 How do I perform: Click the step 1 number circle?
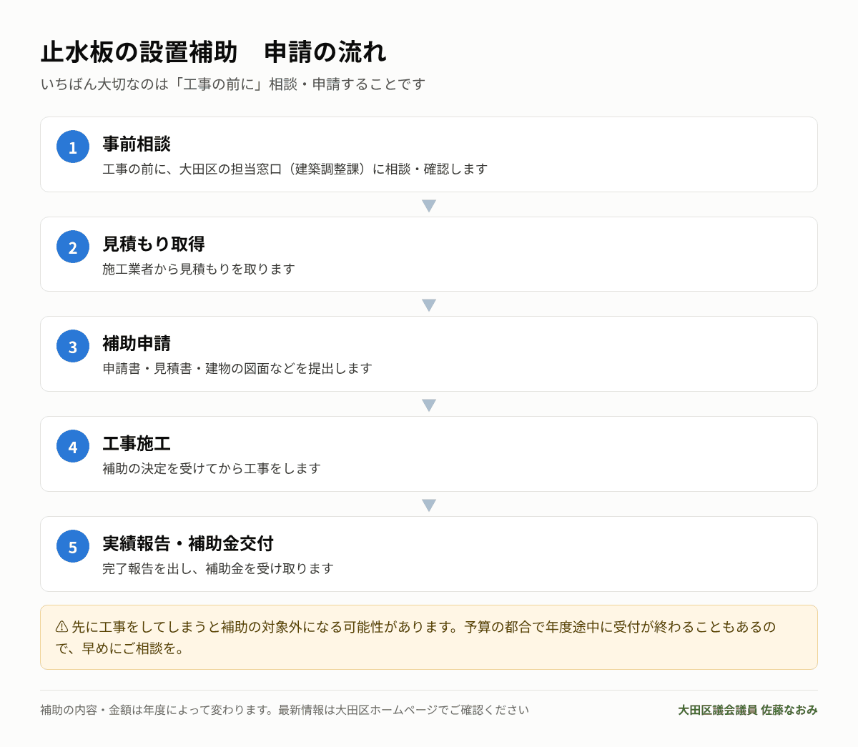tap(73, 147)
